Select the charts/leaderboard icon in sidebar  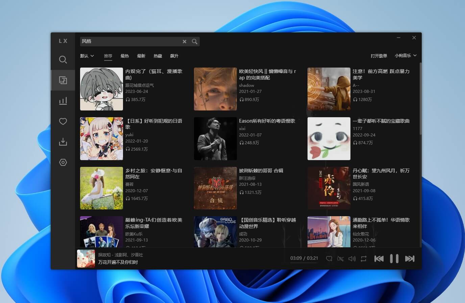(63, 101)
